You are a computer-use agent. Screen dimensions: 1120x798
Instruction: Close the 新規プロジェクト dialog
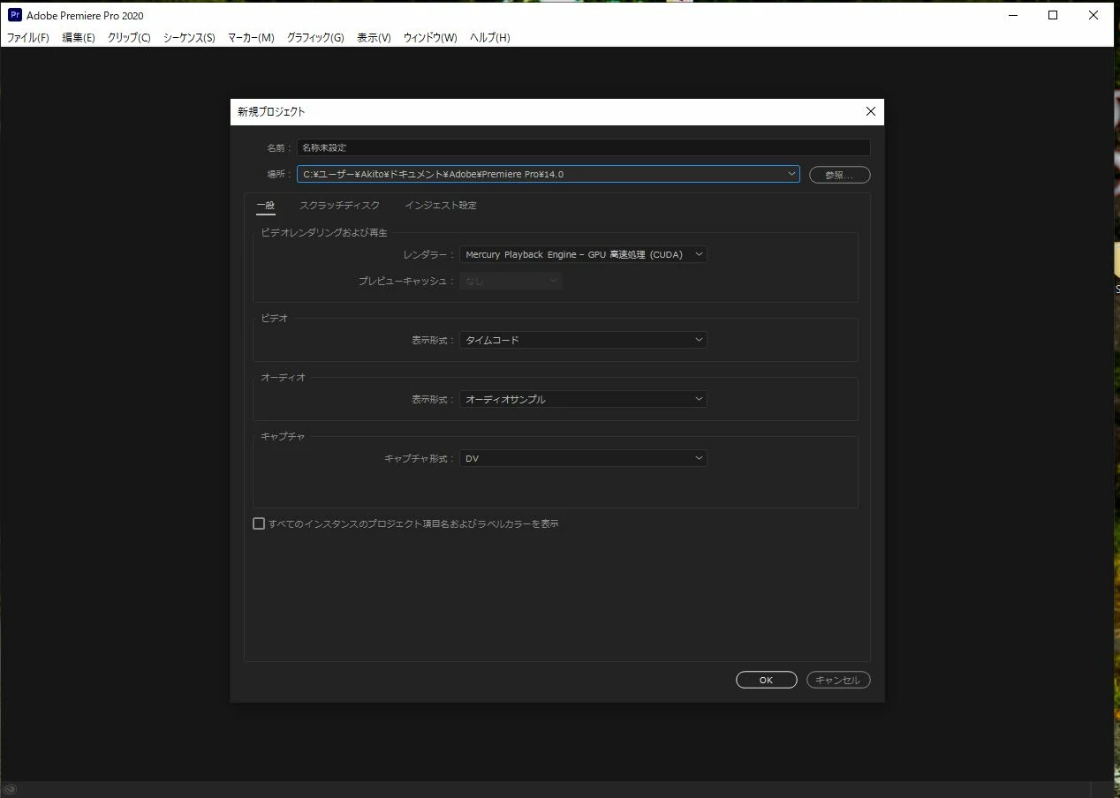tap(870, 111)
